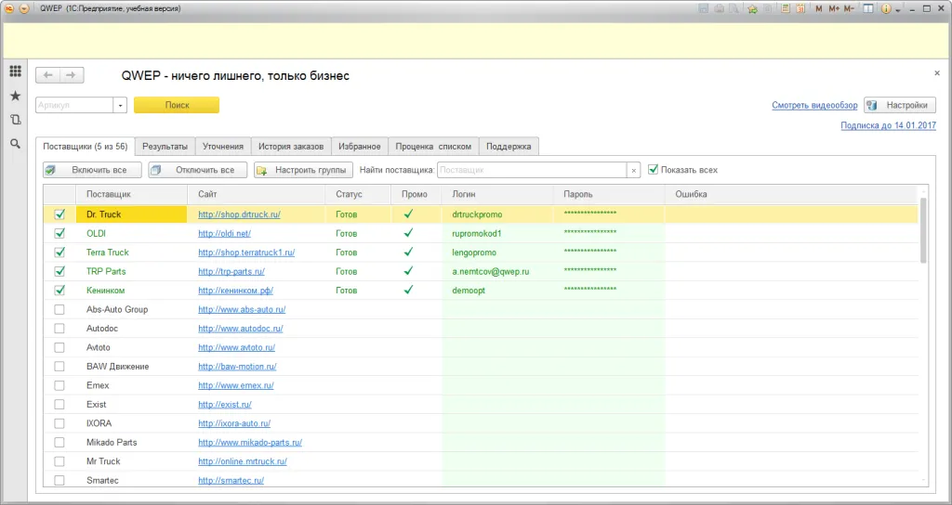Open the panel layout settings icon
The height and width of the screenshot is (505, 952).
coord(868,8)
